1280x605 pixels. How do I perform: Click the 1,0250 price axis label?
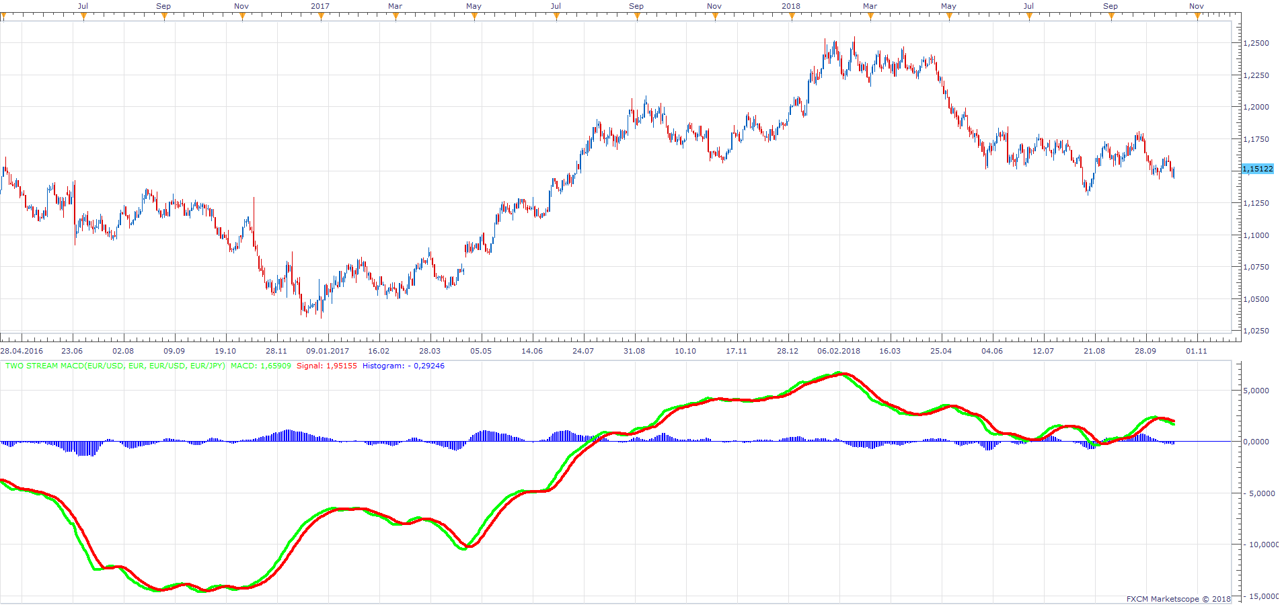pos(1256,331)
